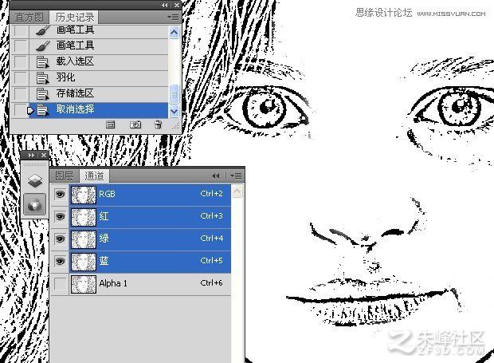The width and height of the screenshot is (494, 363).
Task: Select the 历史记录 tab
Action: tap(75, 18)
